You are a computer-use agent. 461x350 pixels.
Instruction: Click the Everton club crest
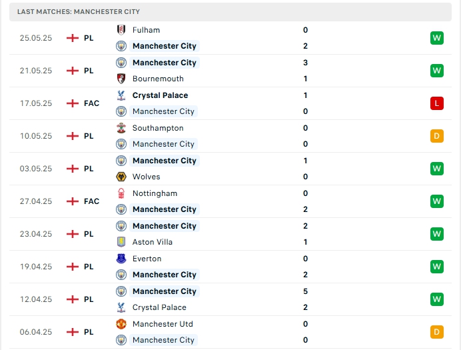click(121, 259)
